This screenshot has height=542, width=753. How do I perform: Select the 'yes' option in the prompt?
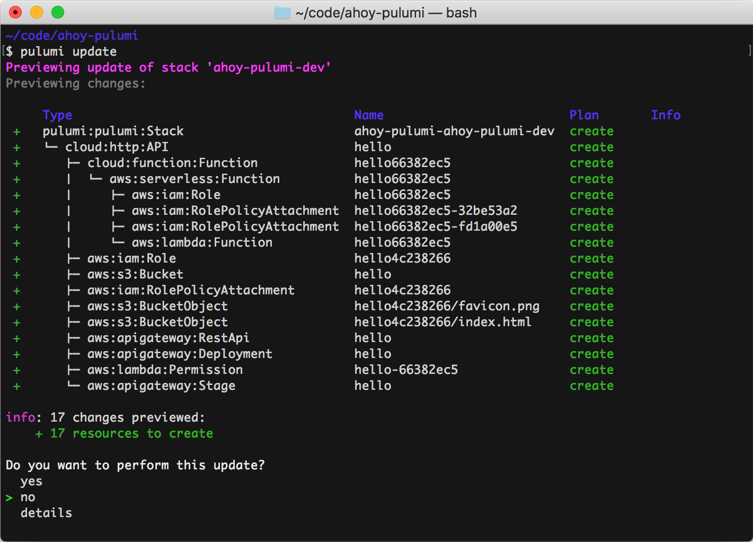(31, 481)
